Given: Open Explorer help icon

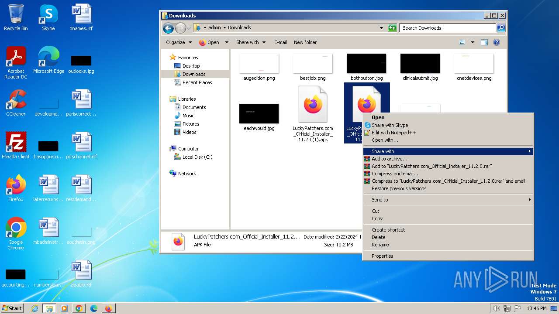Looking at the screenshot, I should [497, 42].
